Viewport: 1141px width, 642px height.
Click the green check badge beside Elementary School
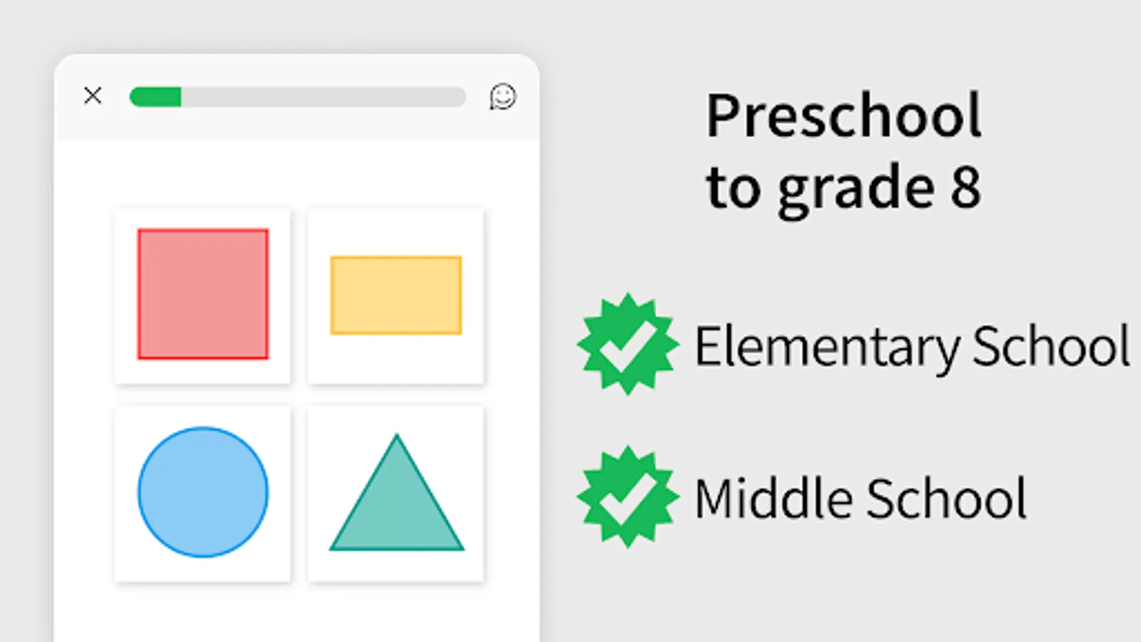628,344
